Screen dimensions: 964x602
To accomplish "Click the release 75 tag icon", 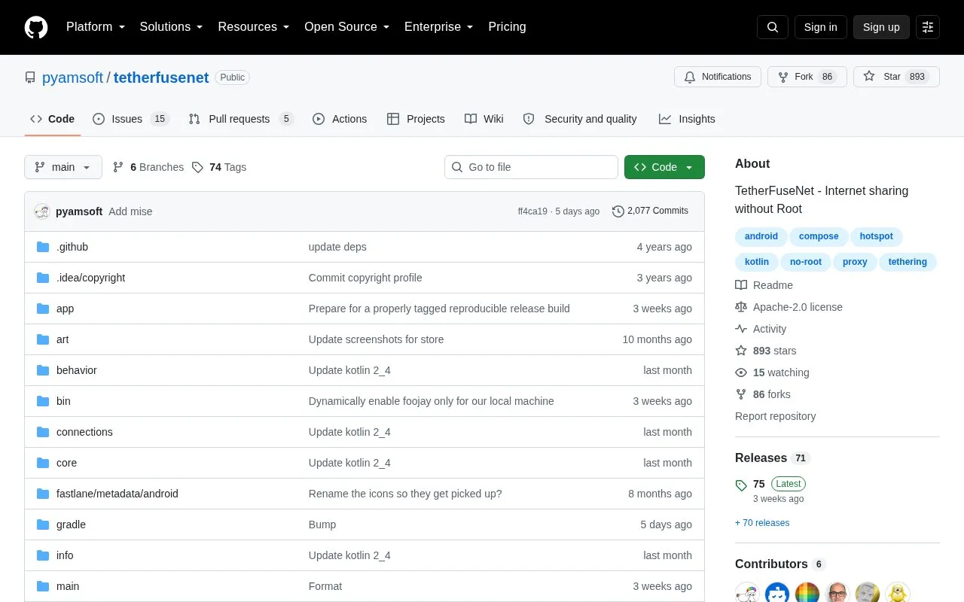I will (x=741, y=485).
